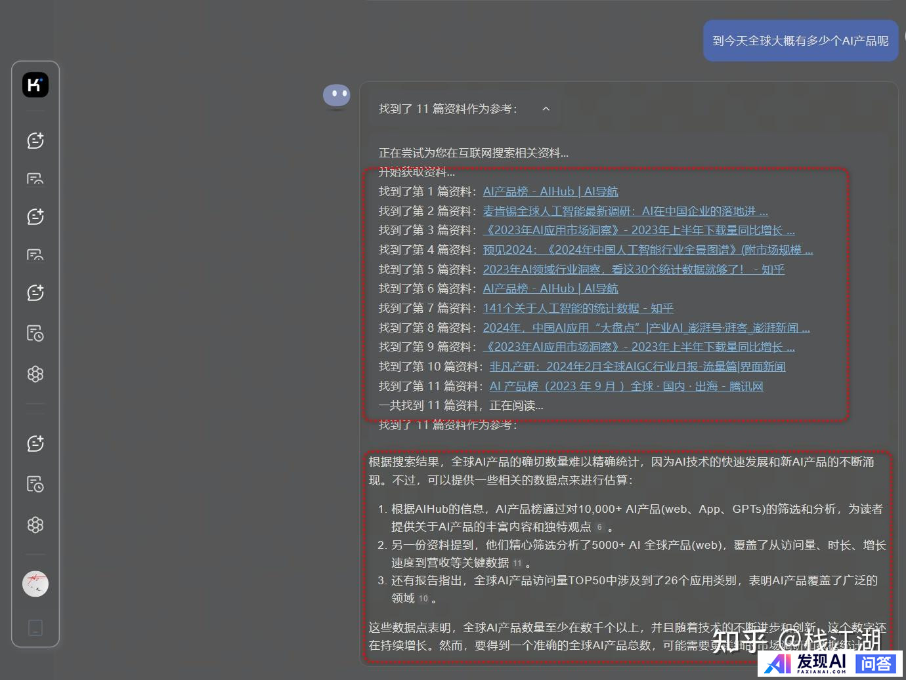Click the '找到了 11 篇资料作为参考' header text
906x680 pixels.
(448, 109)
